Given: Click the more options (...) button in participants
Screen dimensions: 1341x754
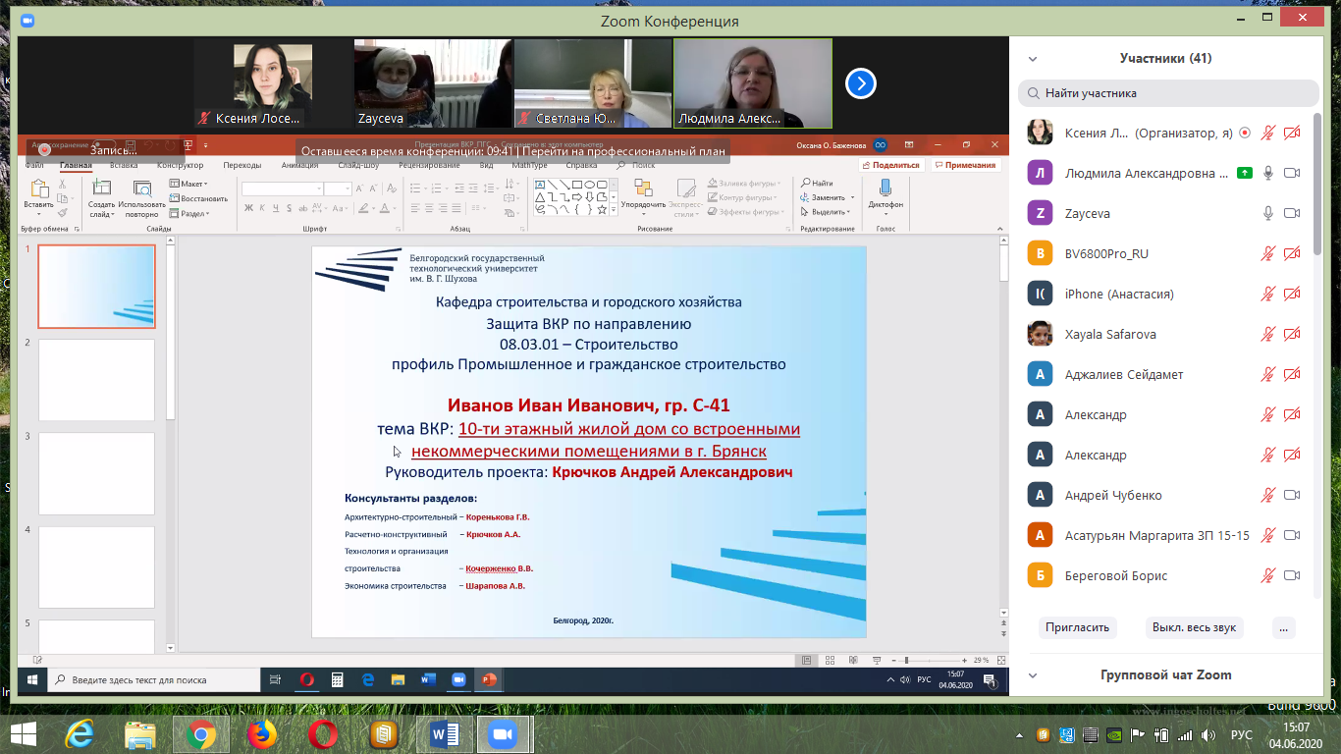Looking at the screenshot, I should 1283,627.
